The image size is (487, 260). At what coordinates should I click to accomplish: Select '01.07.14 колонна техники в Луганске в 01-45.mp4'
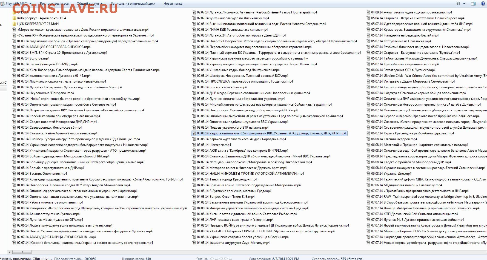pyautogui.click(x=51, y=76)
